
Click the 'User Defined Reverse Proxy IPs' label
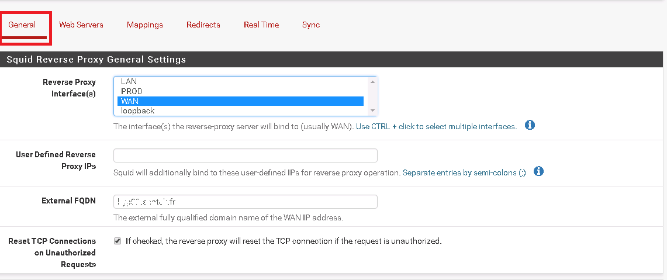[x=56, y=160]
